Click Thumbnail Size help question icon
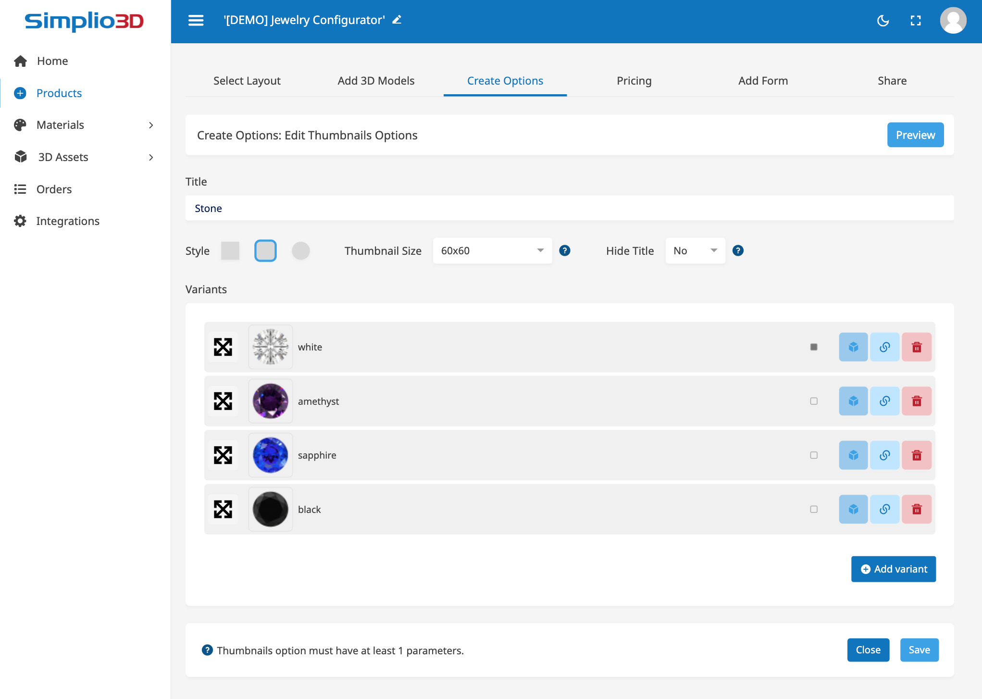The width and height of the screenshot is (982, 699). tap(565, 250)
